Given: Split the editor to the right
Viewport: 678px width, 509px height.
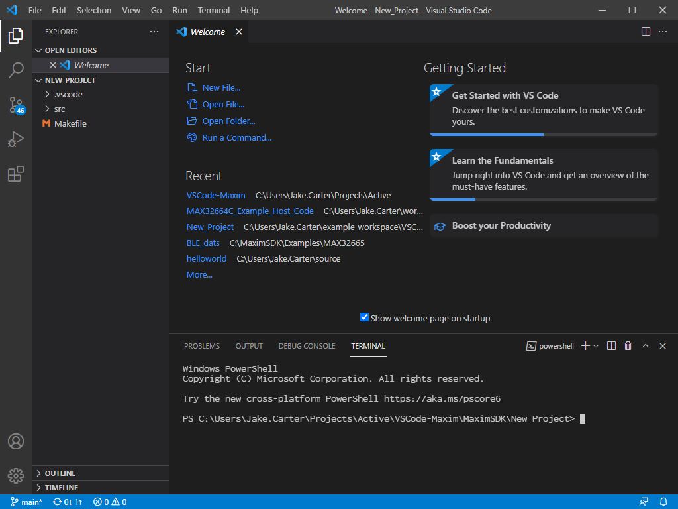Looking at the screenshot, I should 646,32.
